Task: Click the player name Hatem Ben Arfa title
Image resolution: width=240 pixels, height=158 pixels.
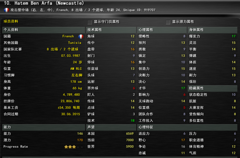Action: click(44, 3)
